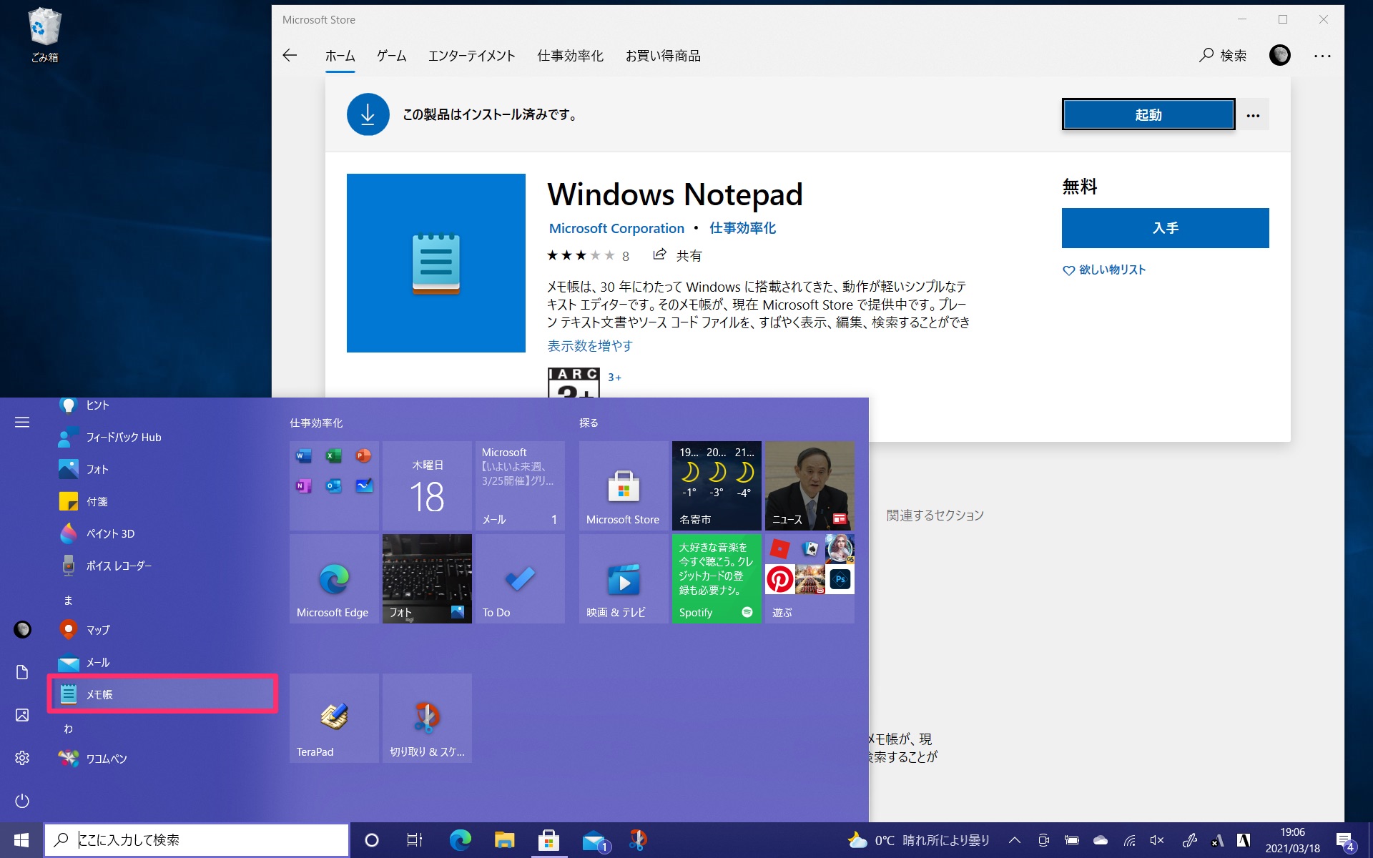
Task: Open マップ app in Start list
Action: pyautogui.click(x=162, y=630)
